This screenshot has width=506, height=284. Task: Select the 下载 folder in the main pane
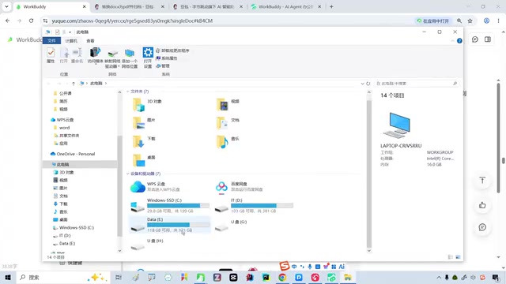coord(144,142)
